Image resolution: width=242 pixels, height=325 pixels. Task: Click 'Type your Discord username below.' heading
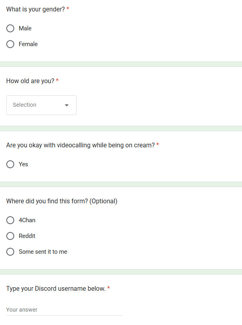pyautogui.click(x=56, y=288)
